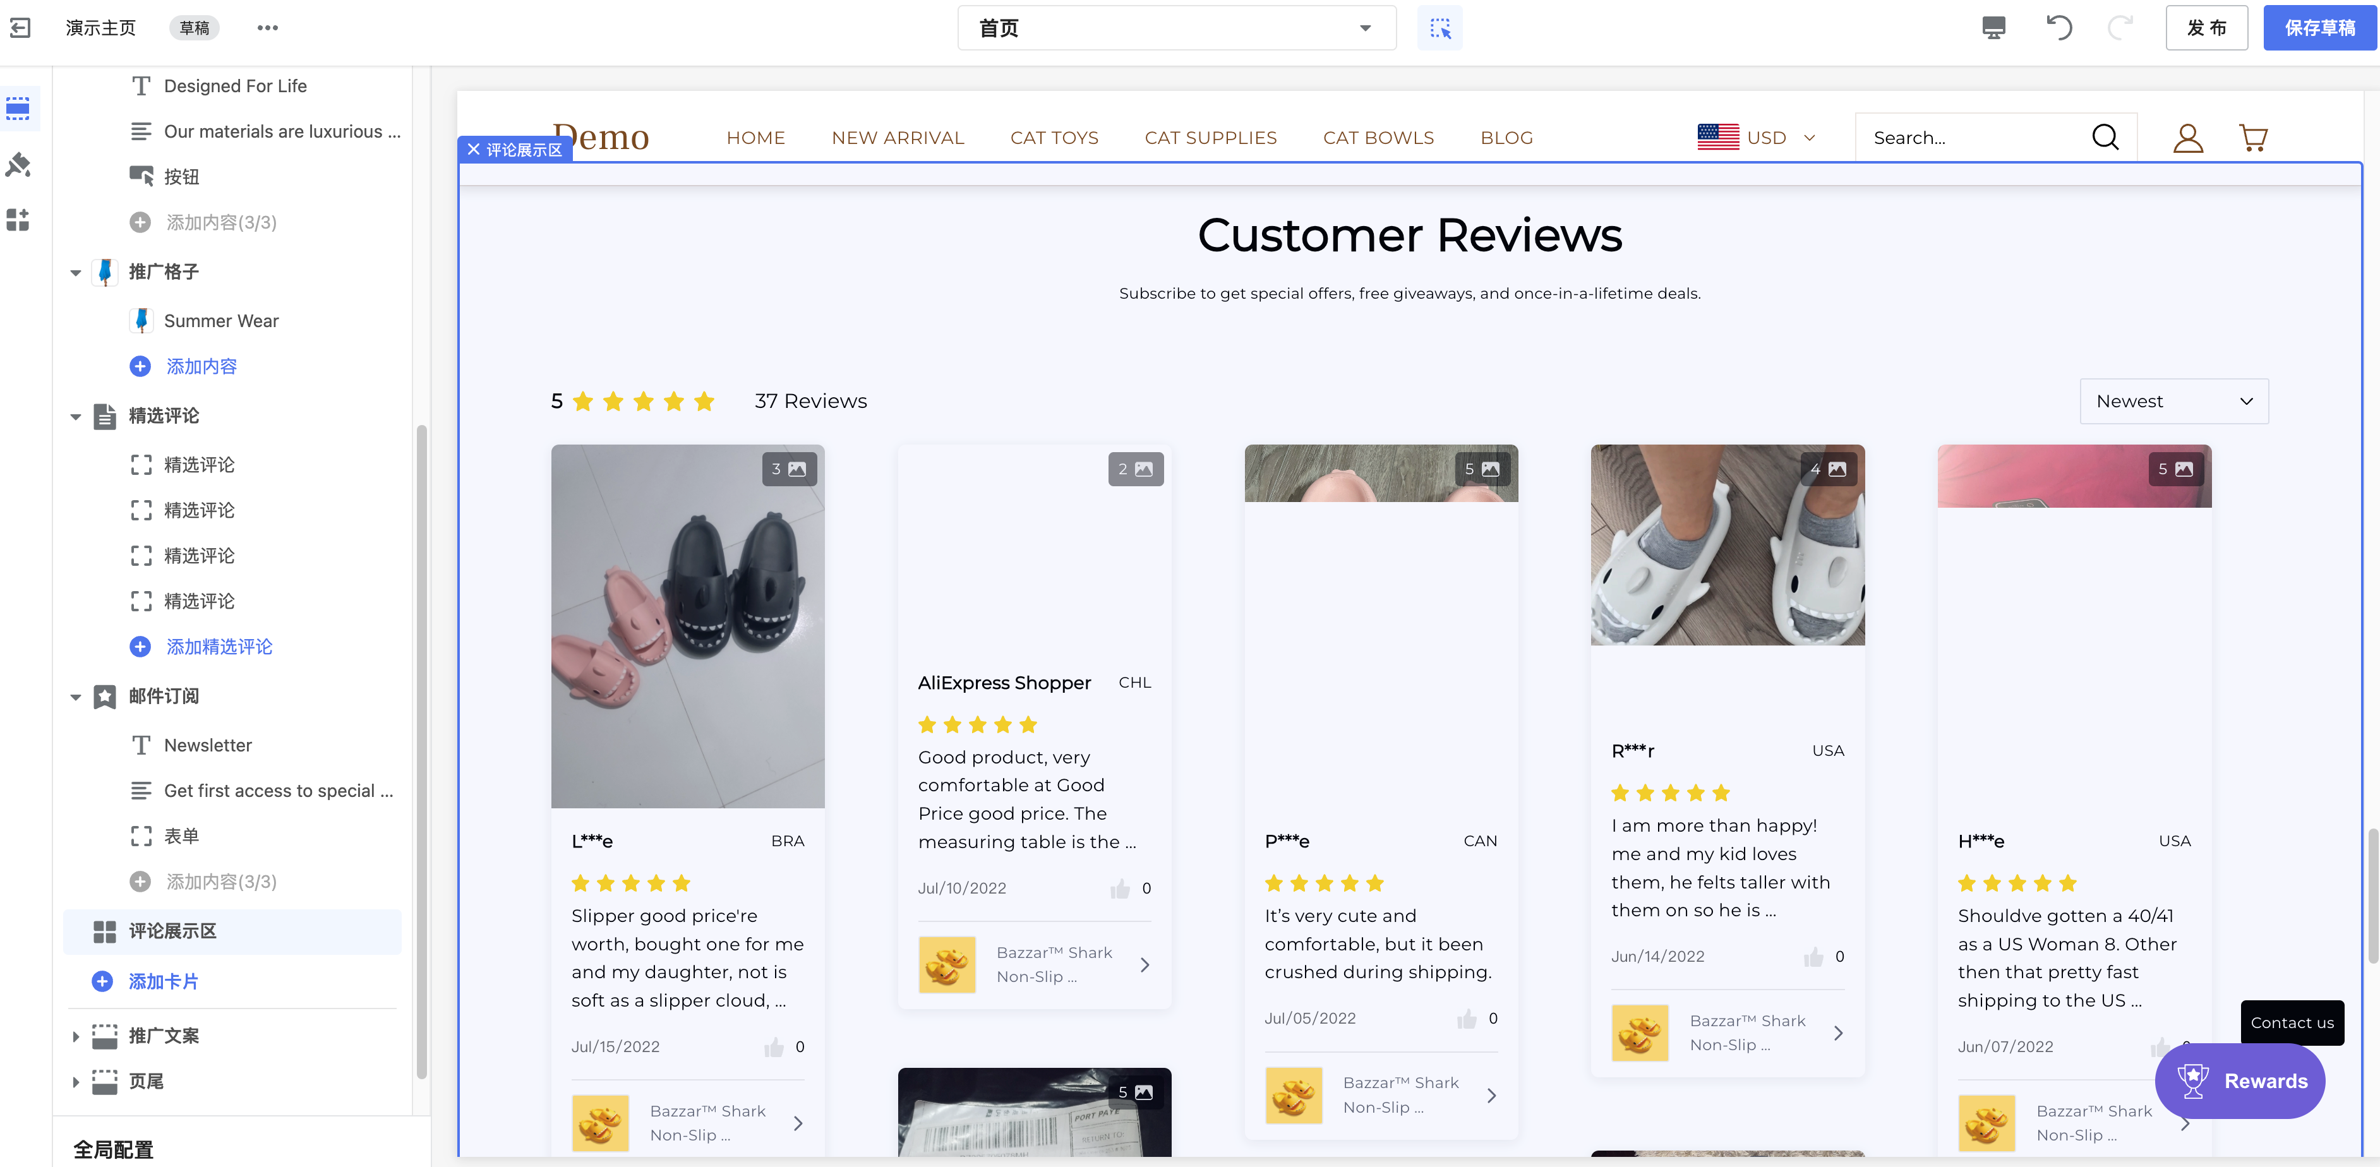Click the Rewards trophy button

click(x=2240, y=1081)
